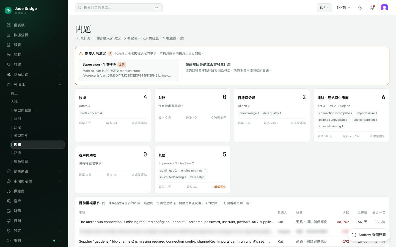Image resolution: width=396 pixels, height=247 pixels.
Task: Click the 商品目錄 catalog icon
Action: click(x=9, y=74)
